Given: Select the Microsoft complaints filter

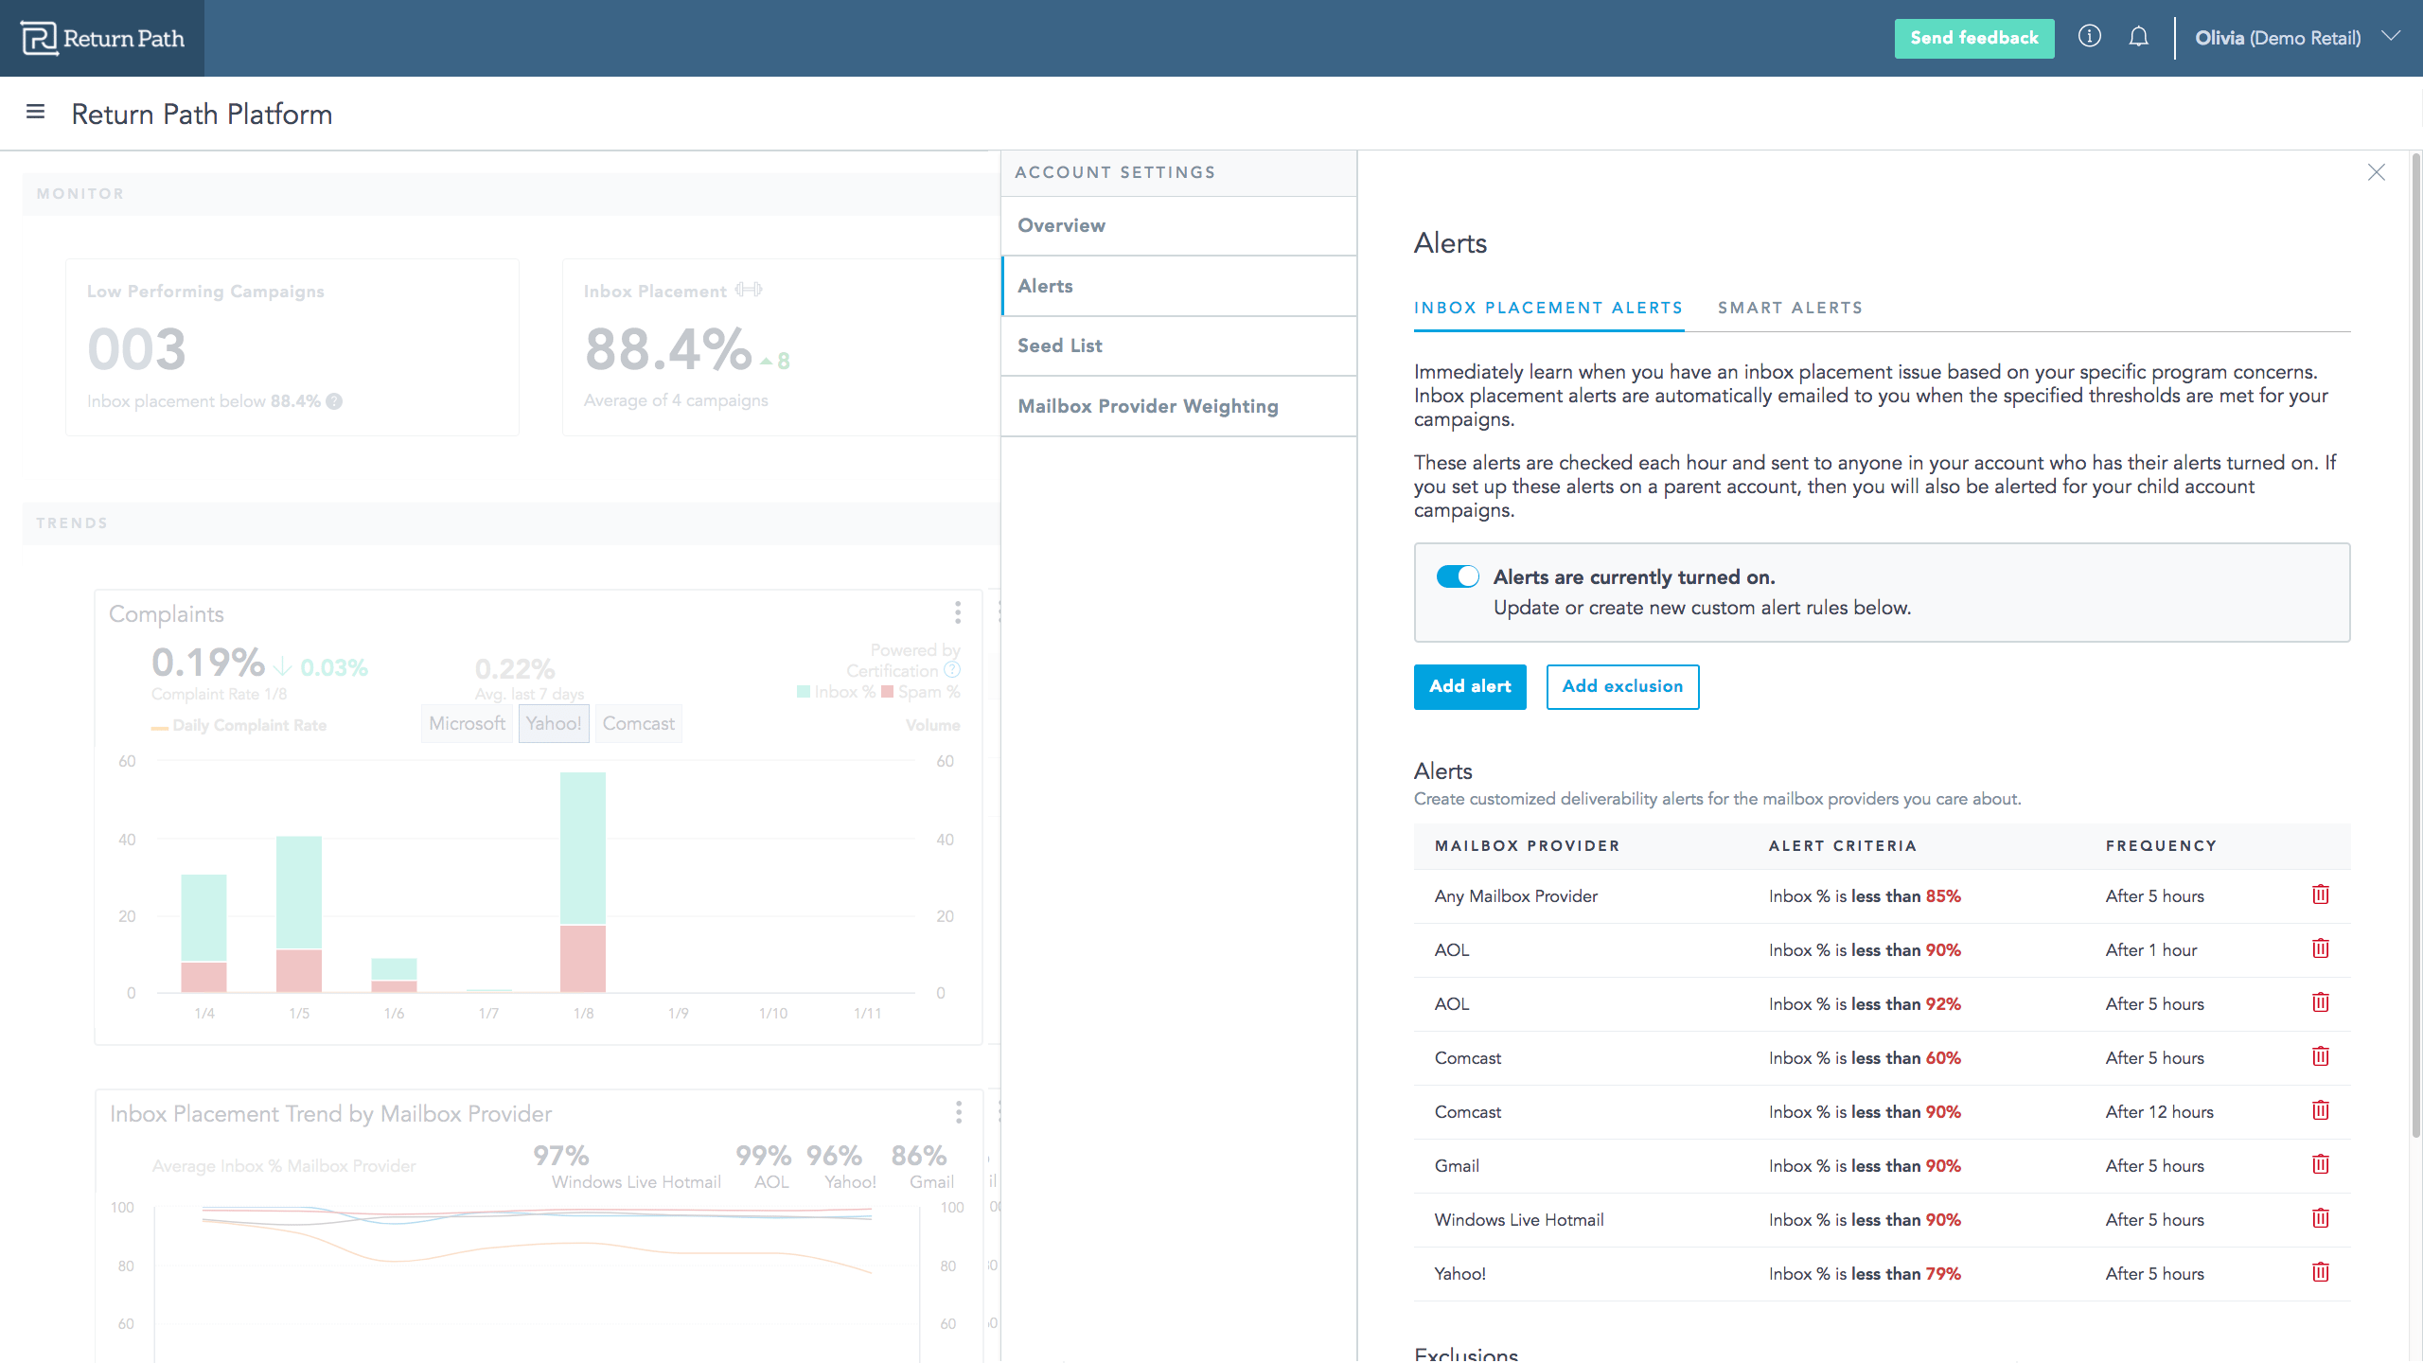Looking at the screenshot, I should (467, 723).
